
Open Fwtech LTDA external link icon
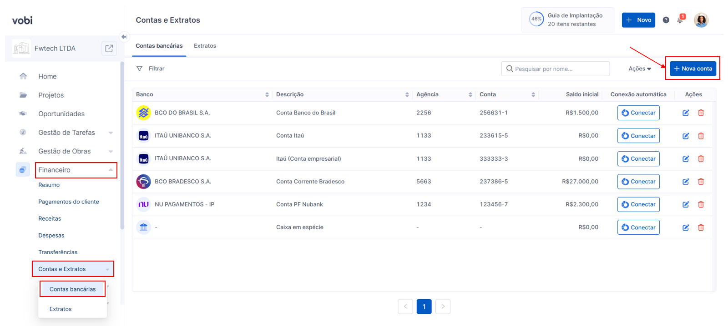click(109, 48)
